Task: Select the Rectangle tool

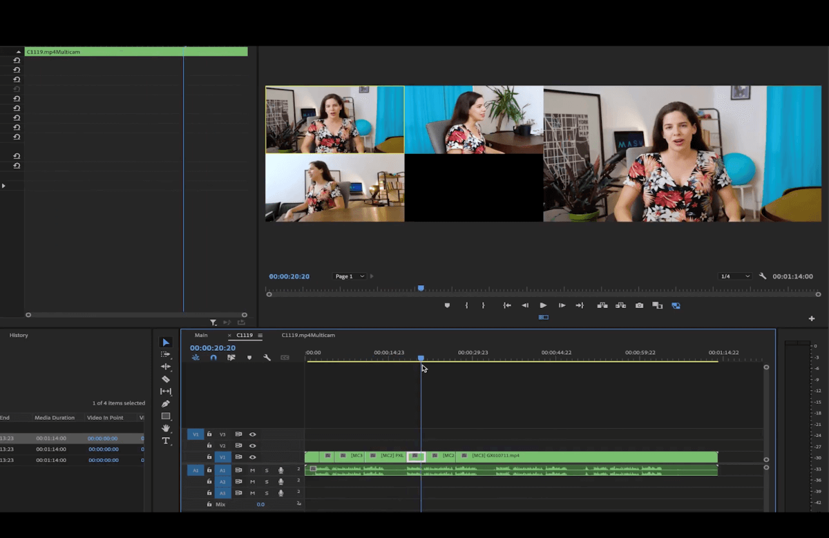Action: click(x=166, y=416)
